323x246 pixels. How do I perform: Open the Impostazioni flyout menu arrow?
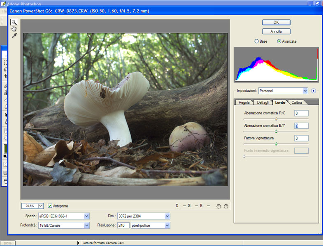tap(313, 91)
